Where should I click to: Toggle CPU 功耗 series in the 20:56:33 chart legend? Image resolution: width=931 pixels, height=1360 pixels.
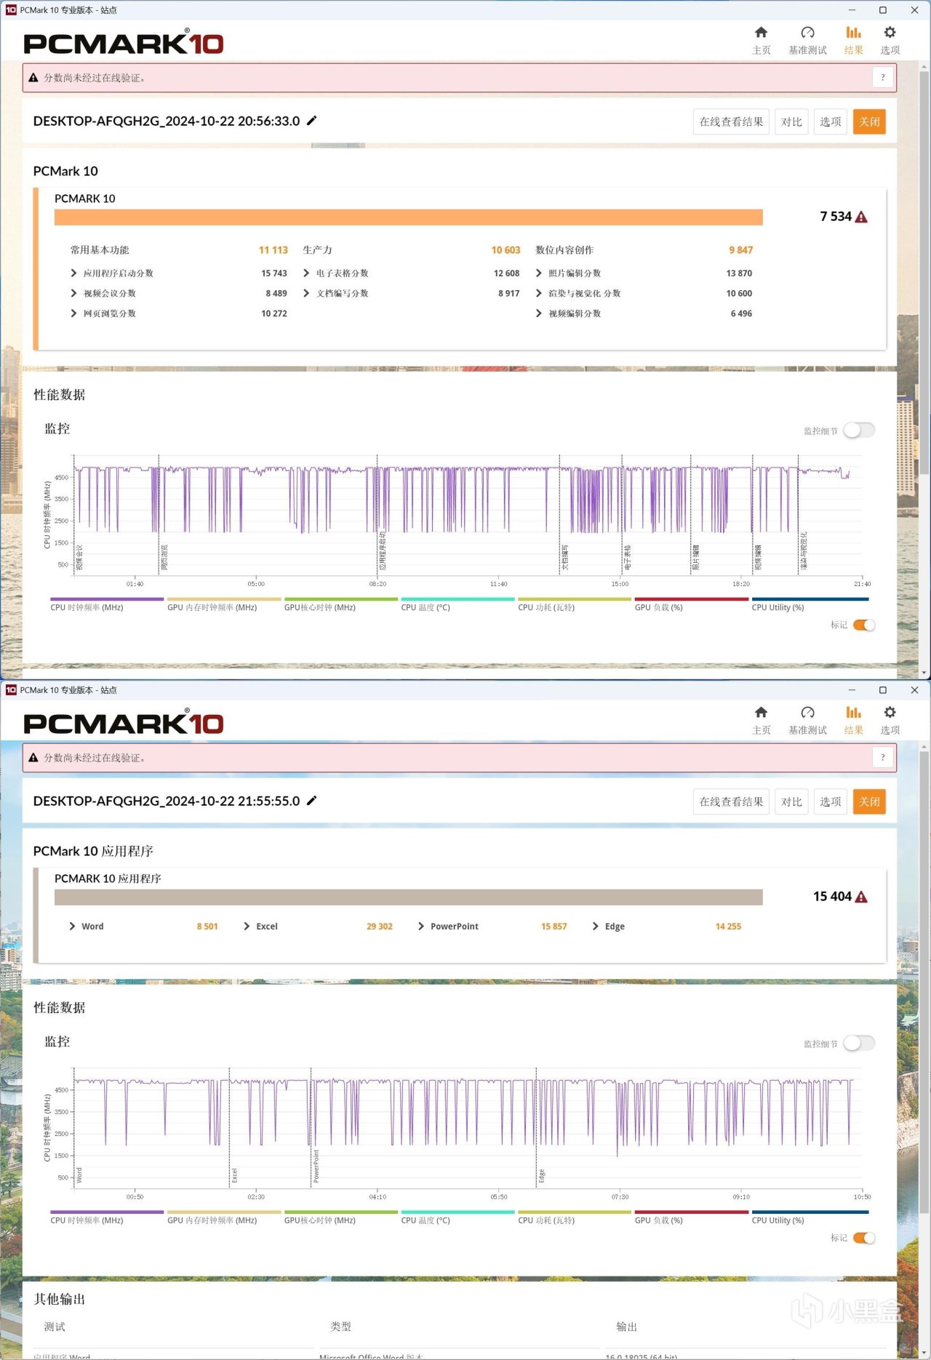pyautogui.click(x=575, y=604)
